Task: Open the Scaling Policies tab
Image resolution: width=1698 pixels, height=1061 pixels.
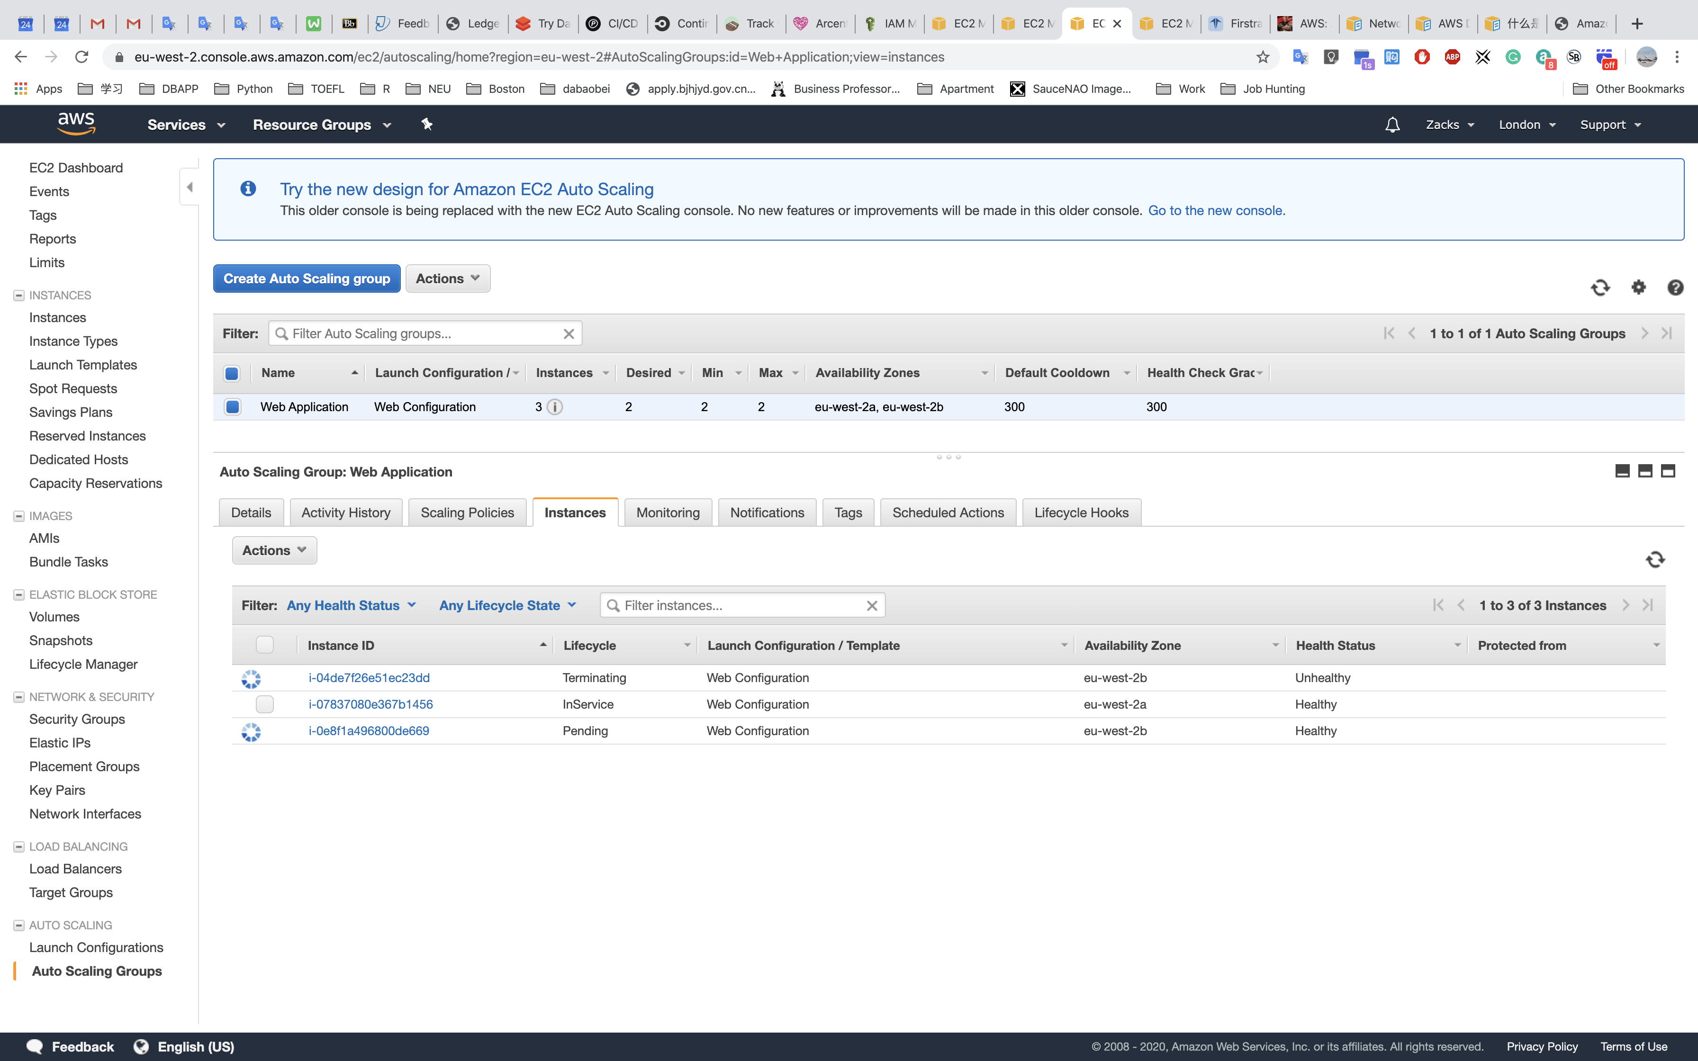Action: pos(467,512)
